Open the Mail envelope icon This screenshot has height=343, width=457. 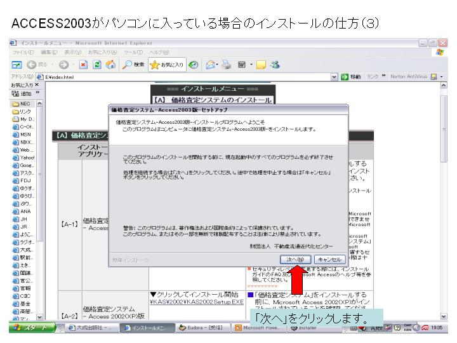[x=211, y=65]
